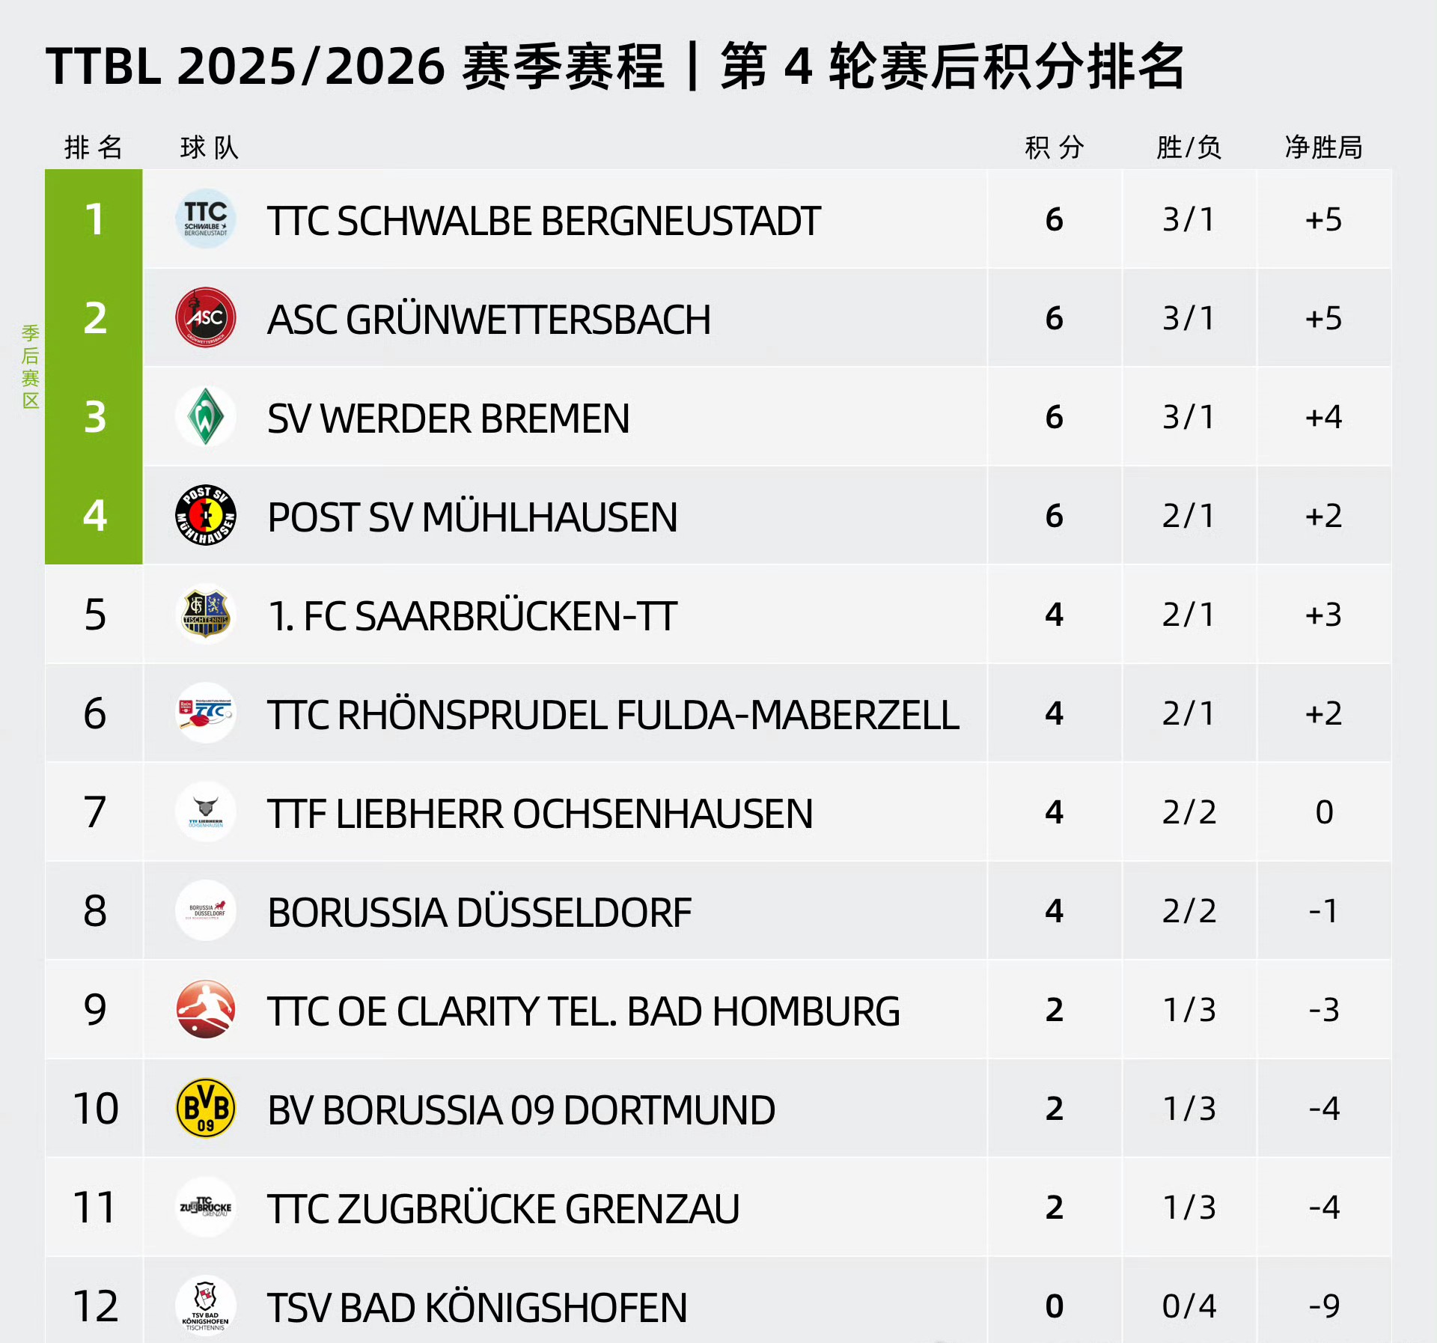Click the 积分 column header
This screenshot has width=1437, height=1343.
(x=1054, y=147)
